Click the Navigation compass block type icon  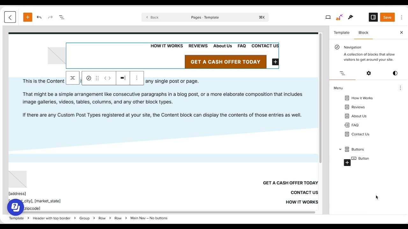pyautogui.click(x=89, y=78)
